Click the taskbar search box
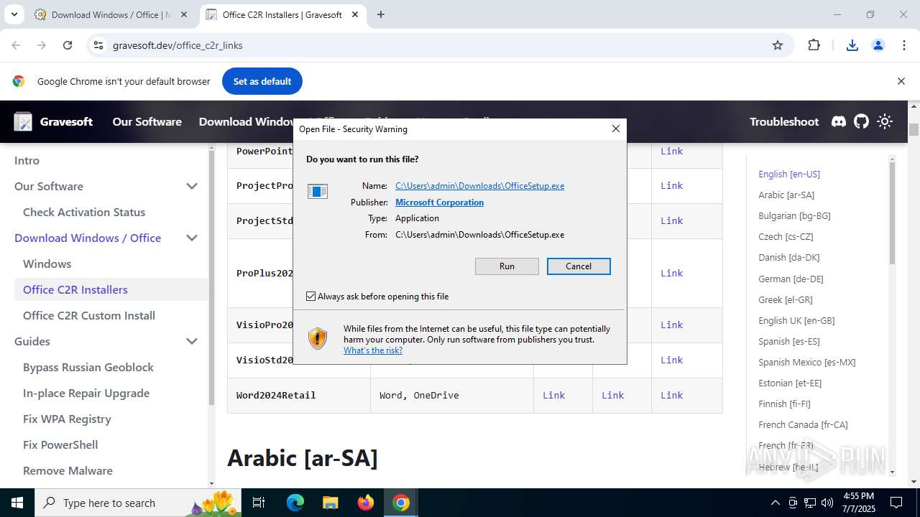Viewport: 920px width, 517px height. (x=139, y=503)
